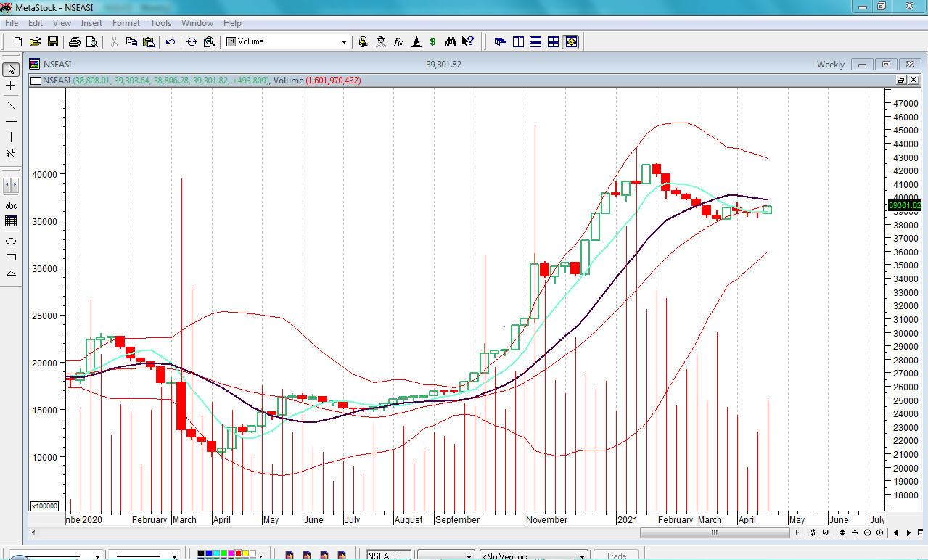Toggle the highlighted chart layout button

point(571,42)
